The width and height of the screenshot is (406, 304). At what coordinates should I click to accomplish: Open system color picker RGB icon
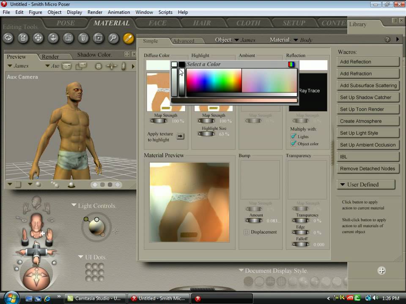(x=291, y=64)
